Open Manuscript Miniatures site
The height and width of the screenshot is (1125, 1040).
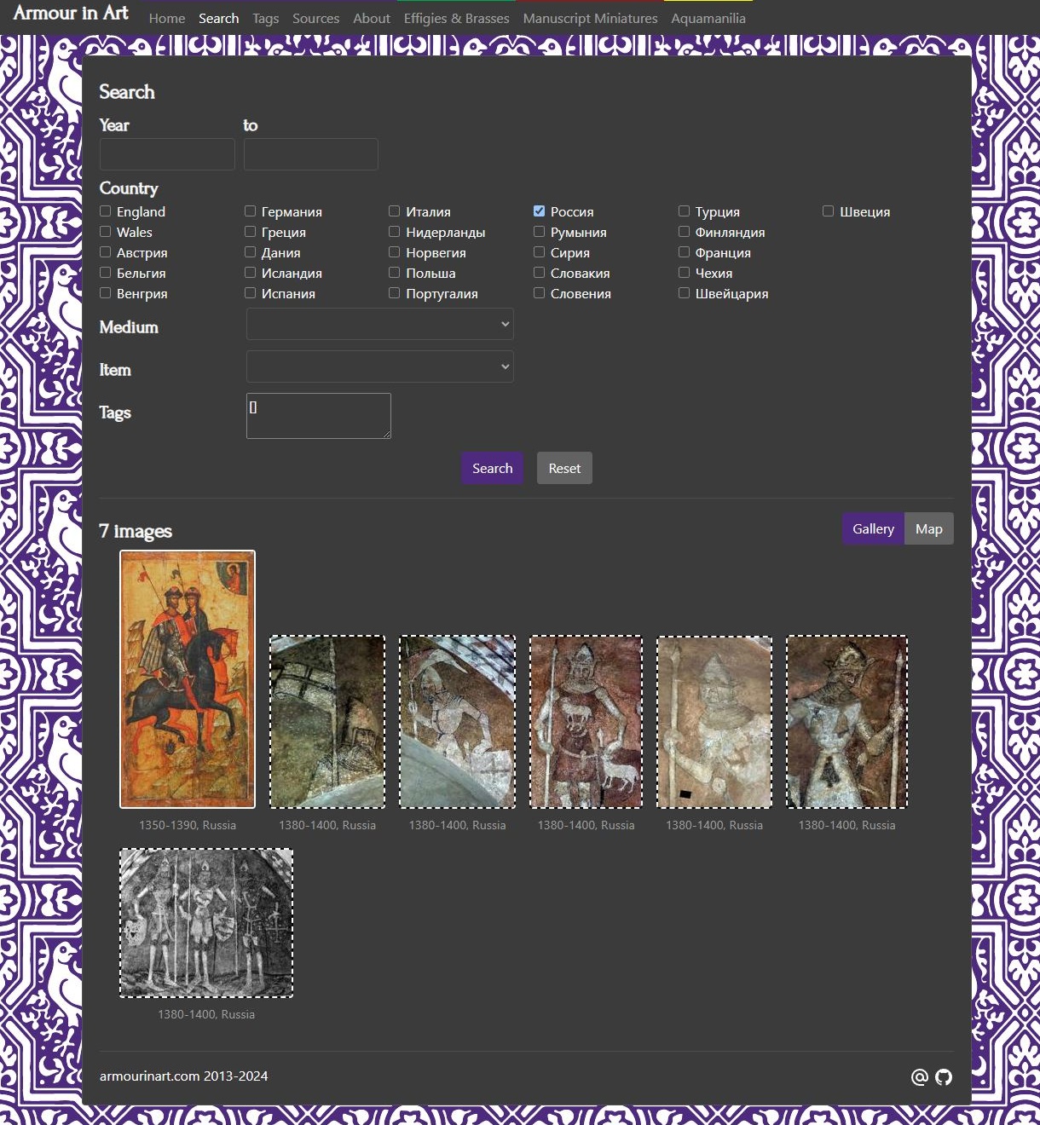click(590, 18)
